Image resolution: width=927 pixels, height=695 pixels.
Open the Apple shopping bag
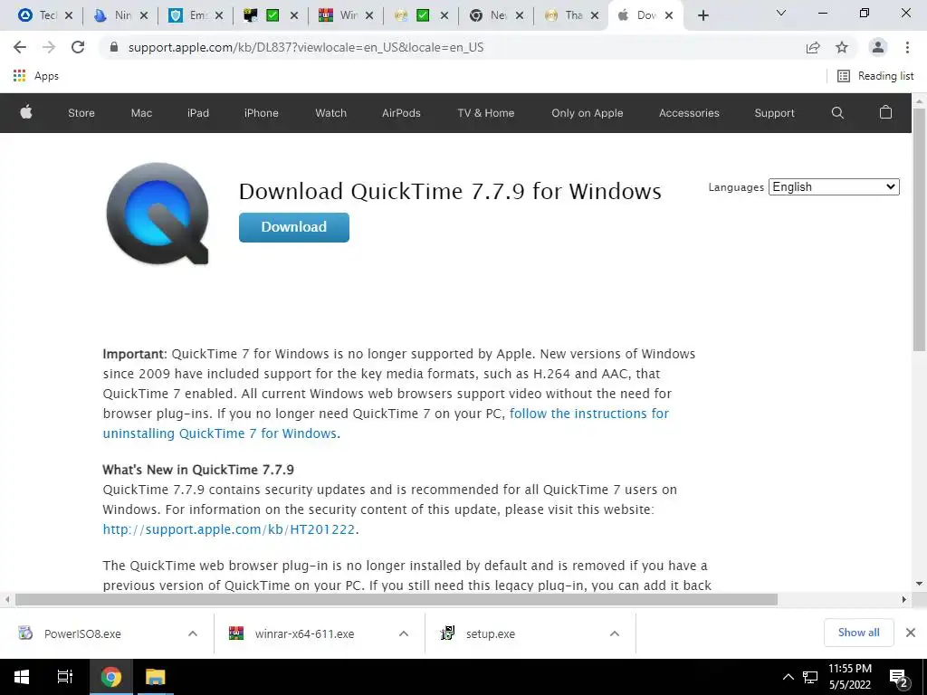pyautogui.click(x=885, y=112)
